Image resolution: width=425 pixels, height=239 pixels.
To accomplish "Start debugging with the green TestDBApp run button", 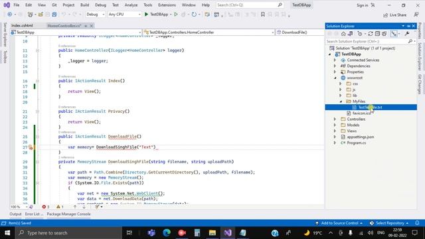I will coord(157,15).
